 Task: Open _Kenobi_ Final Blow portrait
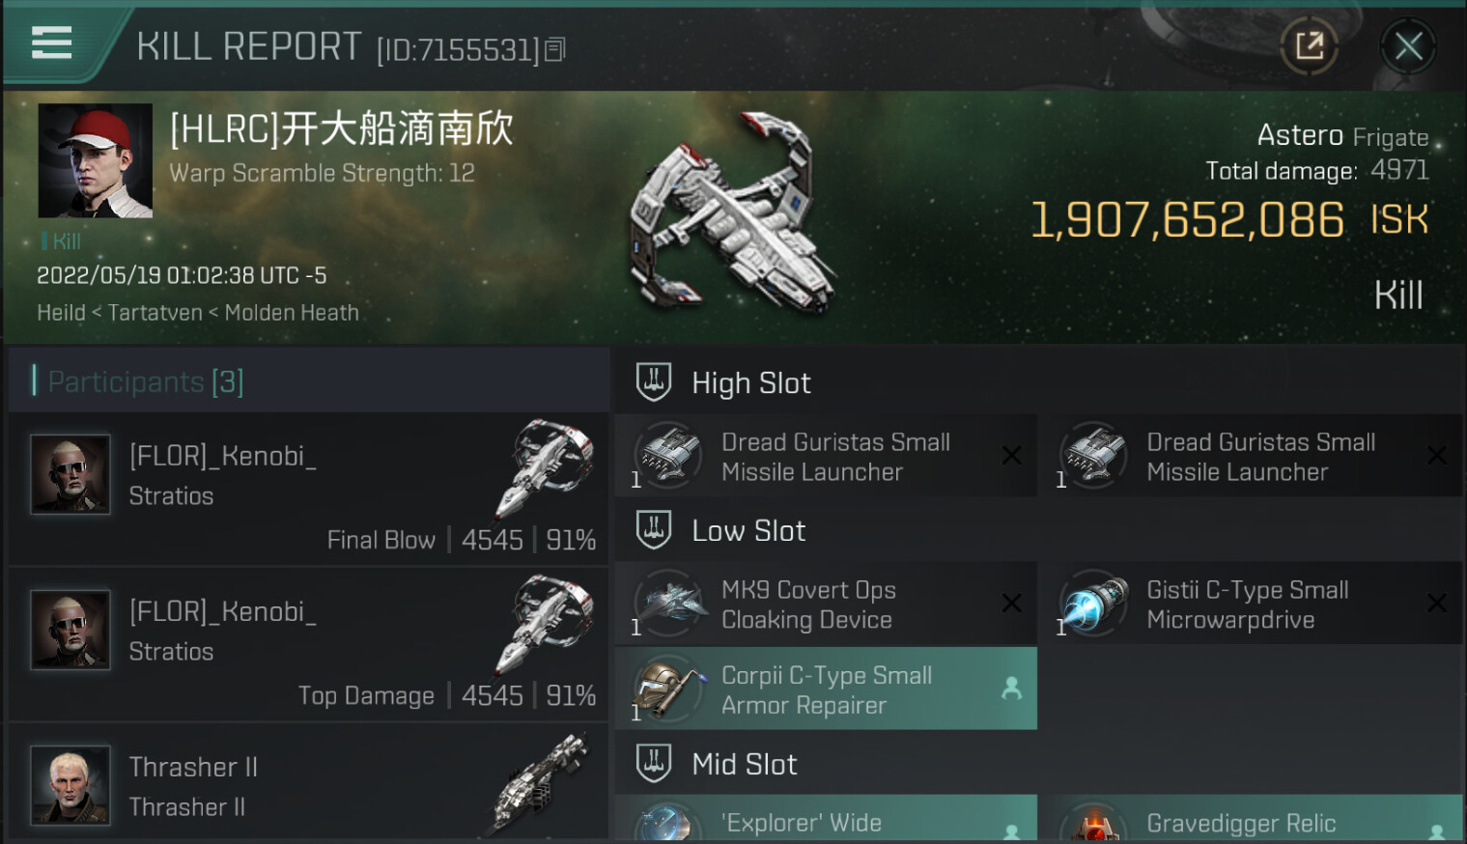71,473
